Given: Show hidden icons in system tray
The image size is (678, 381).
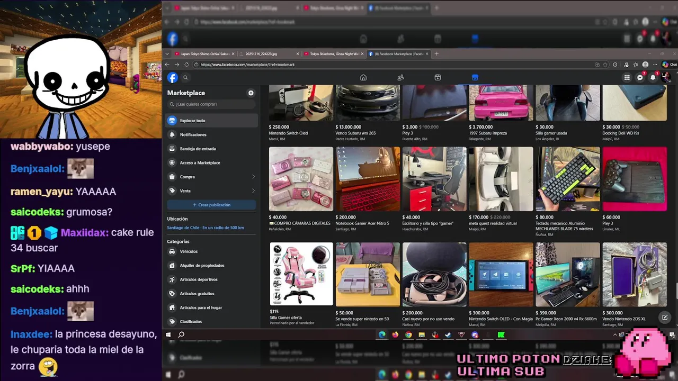Looking at the screenshot, I should (x=615, y=334).
